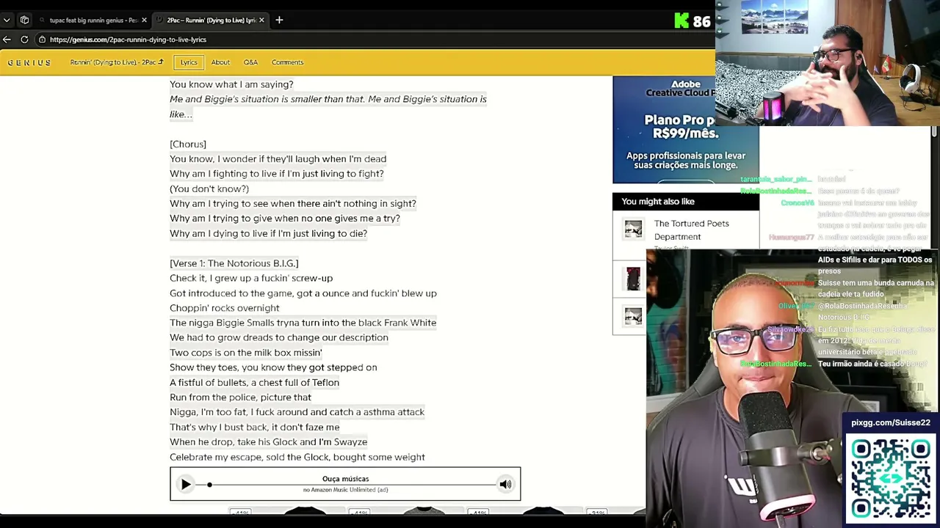The width and height of the screenshot is (940, 528).
Task: Click lyric 'The nigga Biggie Smalls tryna turn'
Action: 303,323
